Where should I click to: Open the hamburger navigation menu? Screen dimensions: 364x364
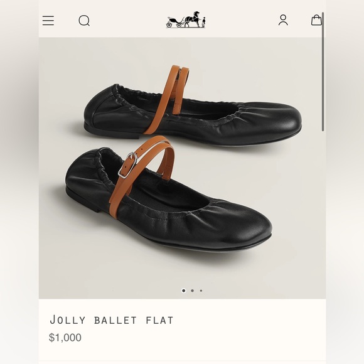click(x=48, y=21)
